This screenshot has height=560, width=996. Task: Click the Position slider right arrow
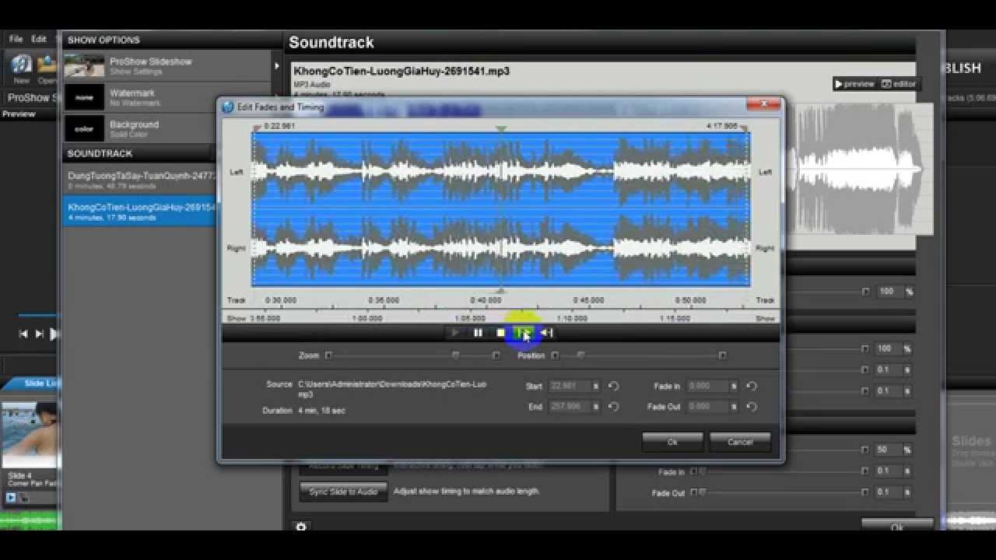(722, 355)
